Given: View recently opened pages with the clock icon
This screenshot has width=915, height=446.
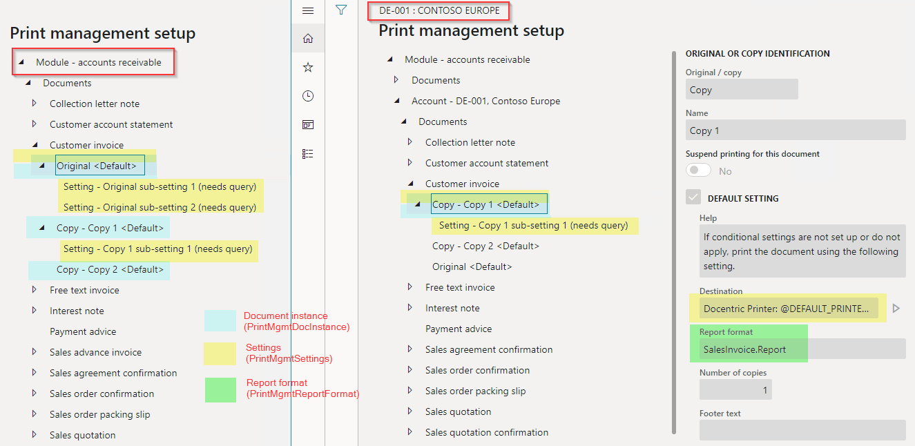Looking at the screenshot, I should click(308, 96).
